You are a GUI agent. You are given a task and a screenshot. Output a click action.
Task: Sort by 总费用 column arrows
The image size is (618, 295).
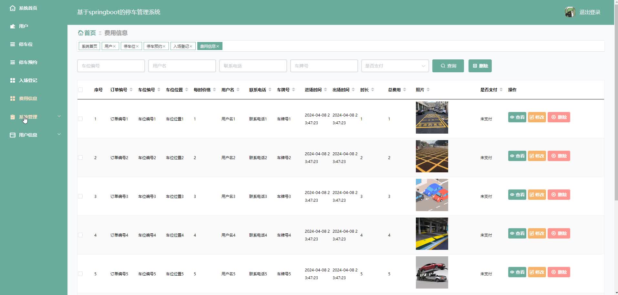point(405,90)
